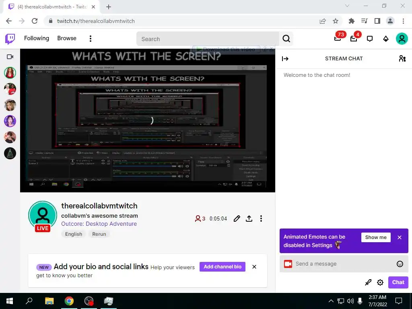
Task: Share this page from address bar
Action: [x=323, y=21]
